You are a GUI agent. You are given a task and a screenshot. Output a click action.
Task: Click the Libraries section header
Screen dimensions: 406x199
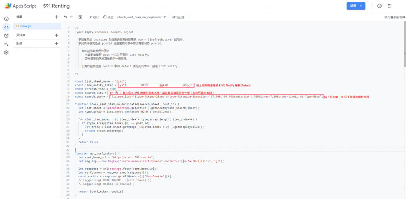[x=21, y=35]
